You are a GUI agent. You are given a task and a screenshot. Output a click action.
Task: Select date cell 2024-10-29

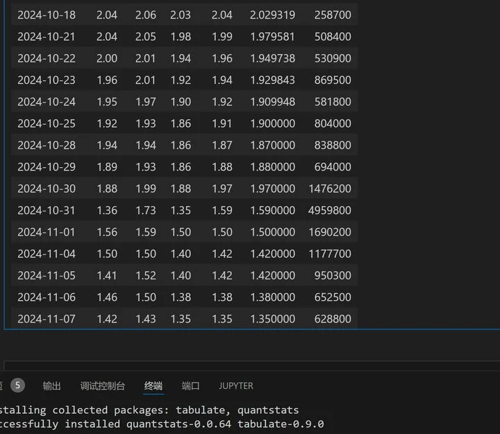click(x=47, y=167)
